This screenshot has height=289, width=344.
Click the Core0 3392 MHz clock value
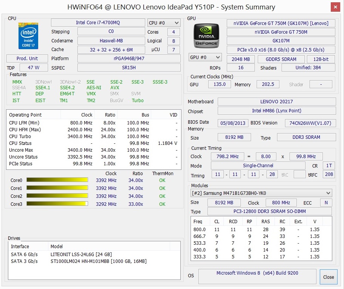pos(106,180)
